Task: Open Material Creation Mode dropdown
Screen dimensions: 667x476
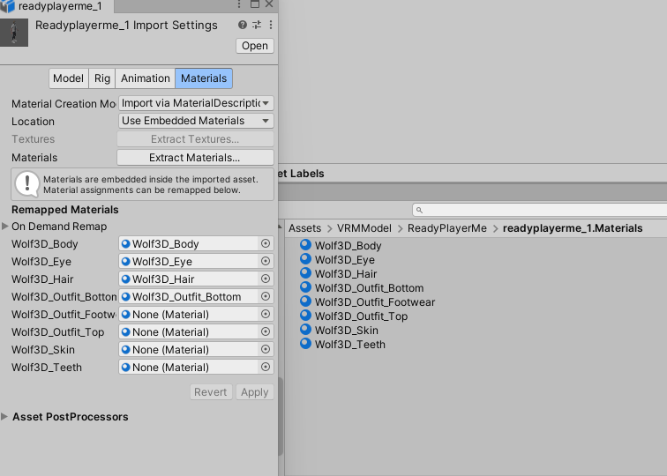Action: coord(196,103)
